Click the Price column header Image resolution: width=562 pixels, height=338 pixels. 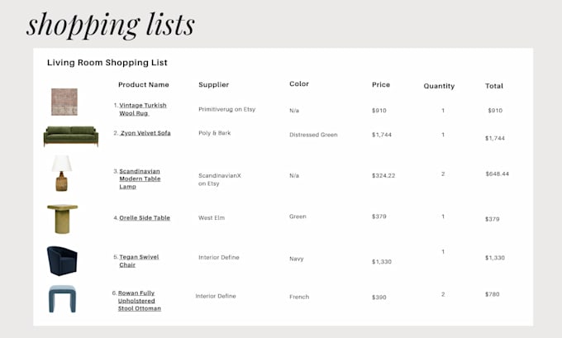381,84
